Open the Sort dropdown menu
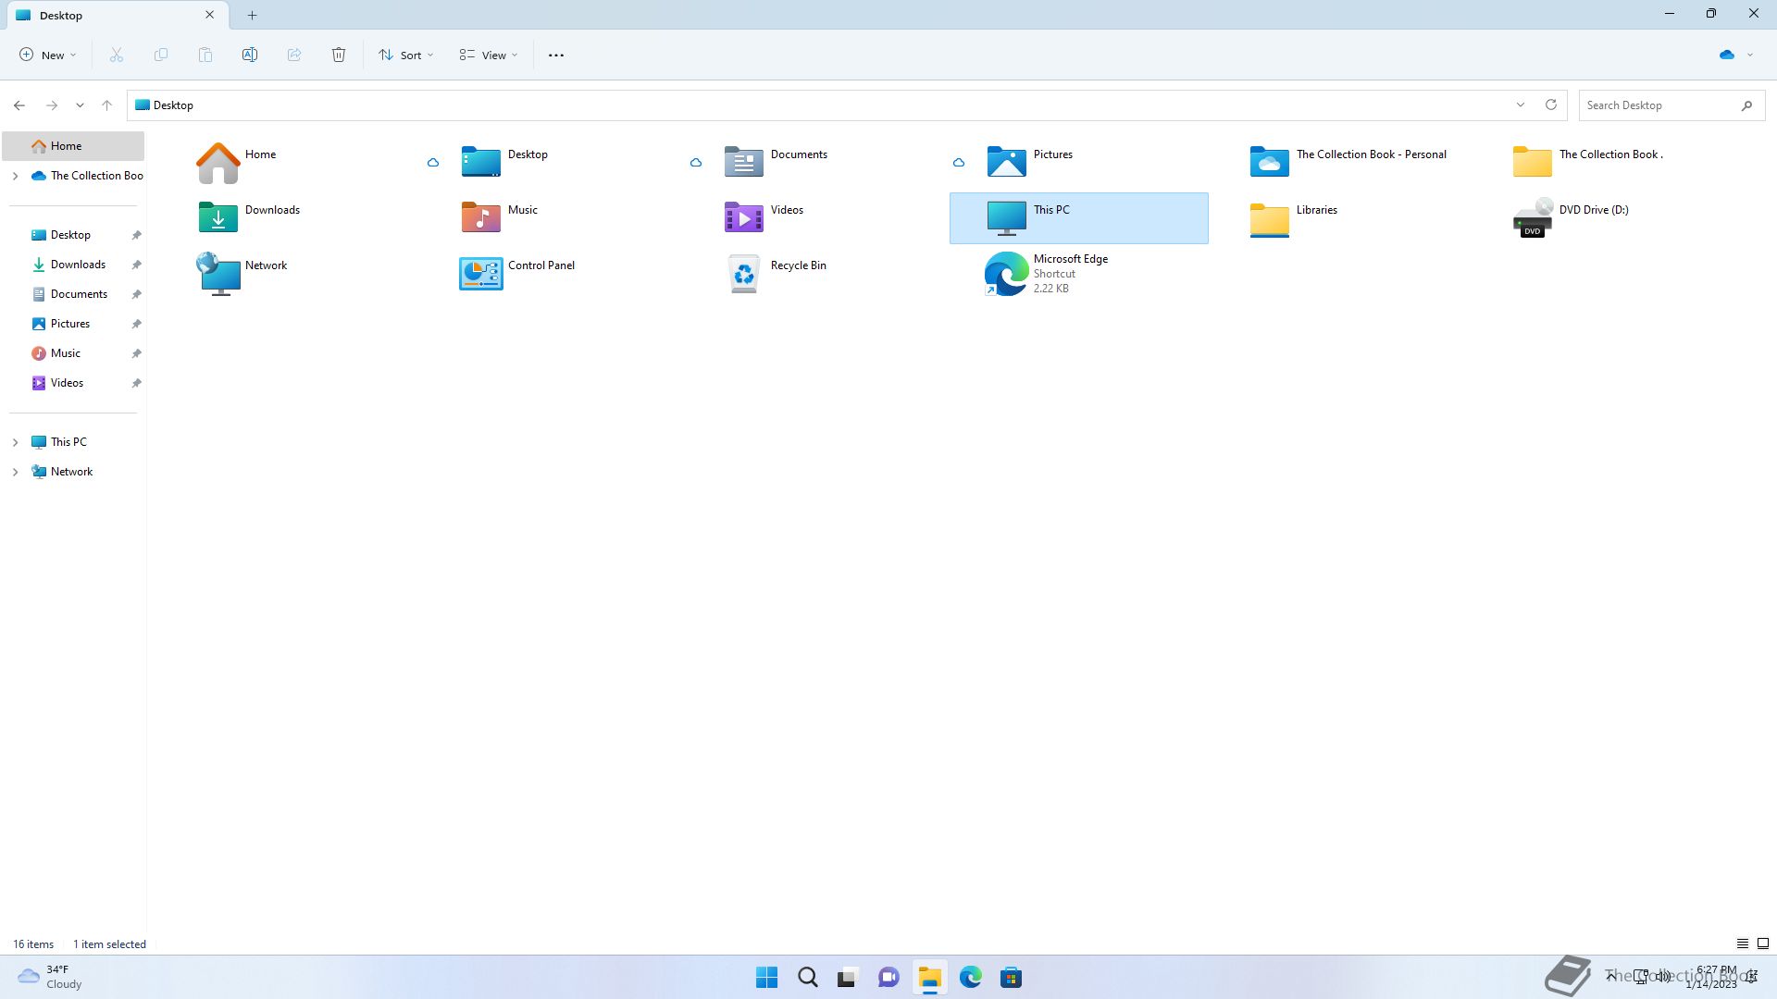This screenshot has width=1777, height=999. [x=406, y=55]
